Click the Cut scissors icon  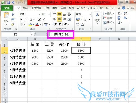coord(13,14)
